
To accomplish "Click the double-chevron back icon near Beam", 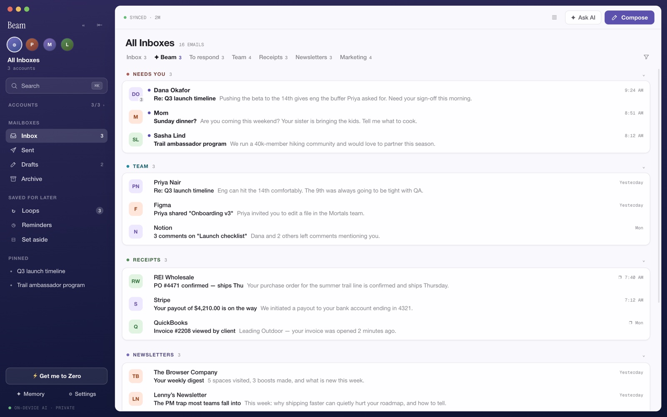I will point(83,25).
